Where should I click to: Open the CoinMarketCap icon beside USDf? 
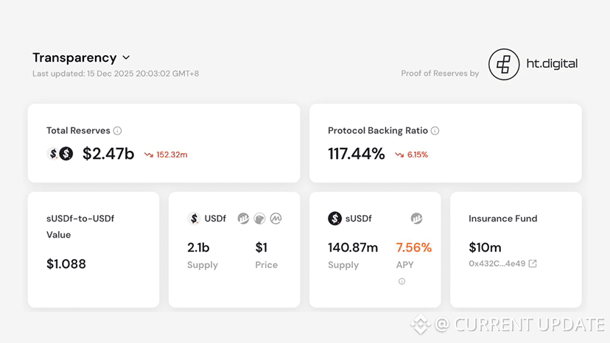pos(276,219)
